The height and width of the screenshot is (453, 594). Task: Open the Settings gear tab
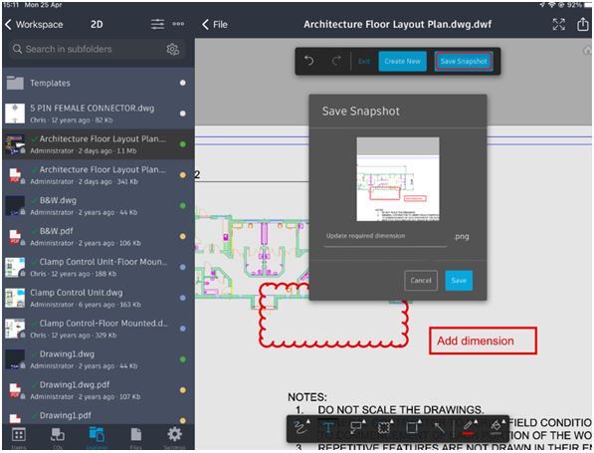tap(175, 437)
